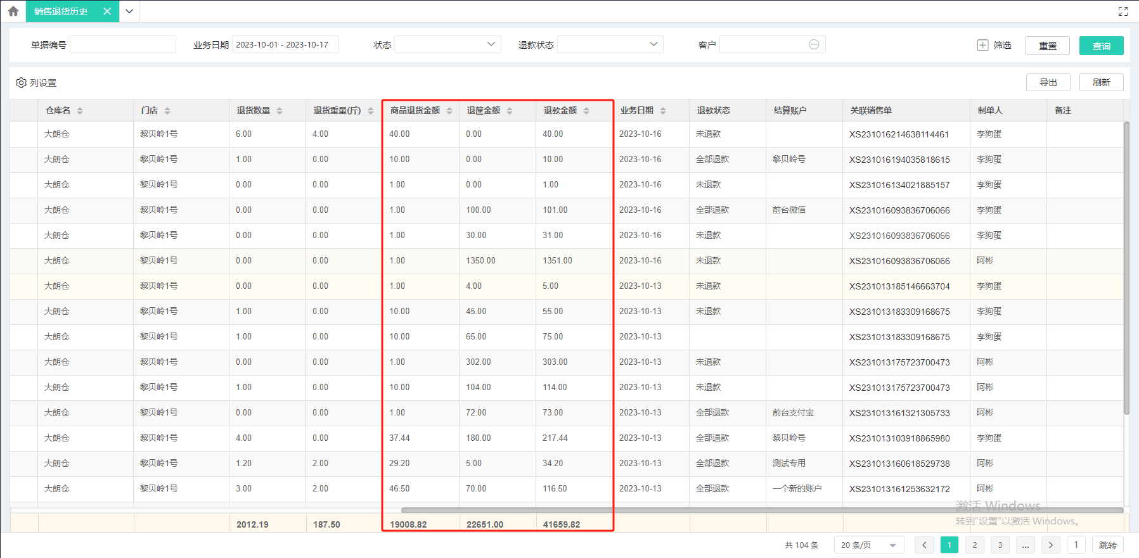Click sales order XS231013161321305733
The height and width of the screenshot is (558, 1139).
tap(899, 413)
